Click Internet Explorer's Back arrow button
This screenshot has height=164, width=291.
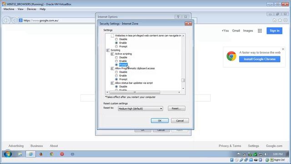(x=6, y=20)
